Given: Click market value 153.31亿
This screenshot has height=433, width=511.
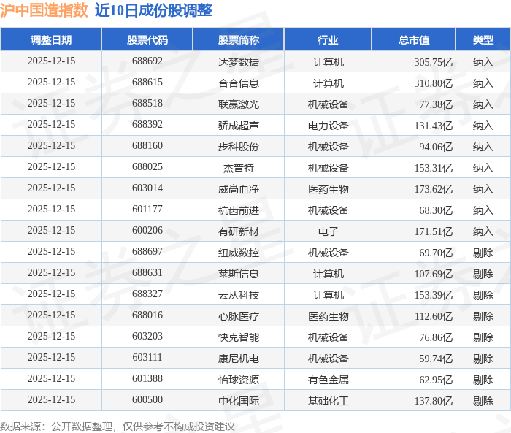Looking at the screenshot, I should click(x=433, y=168).
